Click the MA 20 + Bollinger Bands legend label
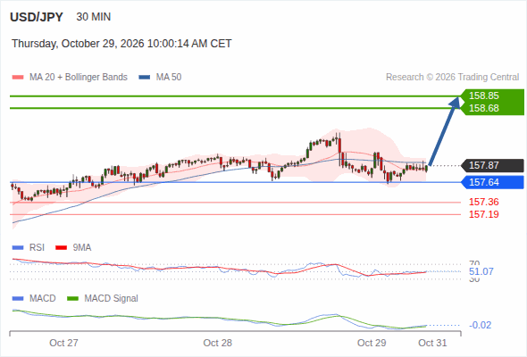 click(79, 78)
